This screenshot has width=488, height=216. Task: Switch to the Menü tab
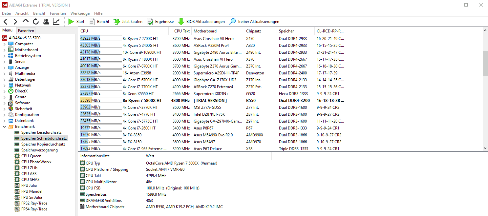coord(7,30)
